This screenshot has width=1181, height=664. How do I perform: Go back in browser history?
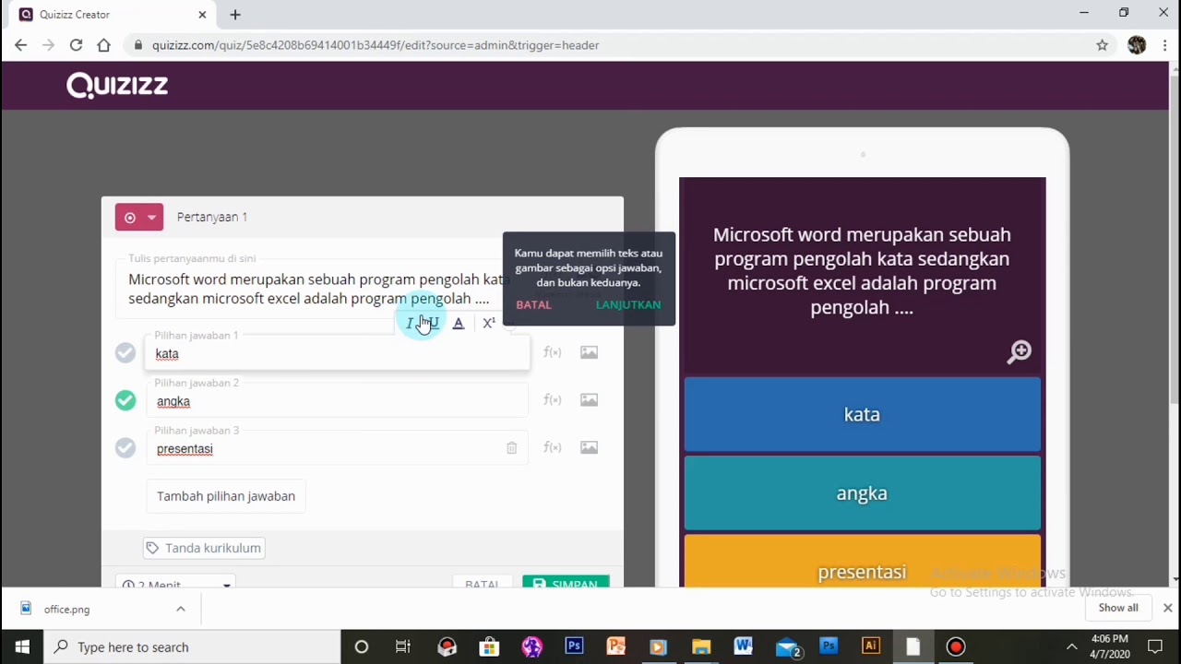[21, 45]
